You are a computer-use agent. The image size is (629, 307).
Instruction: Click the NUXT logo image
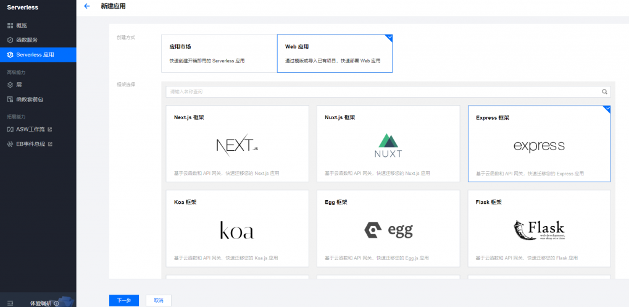[388, 145]
